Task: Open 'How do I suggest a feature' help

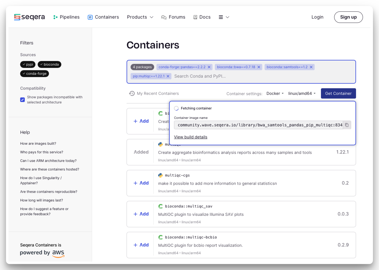Action: pyautogui.click(x=44, y=212)
